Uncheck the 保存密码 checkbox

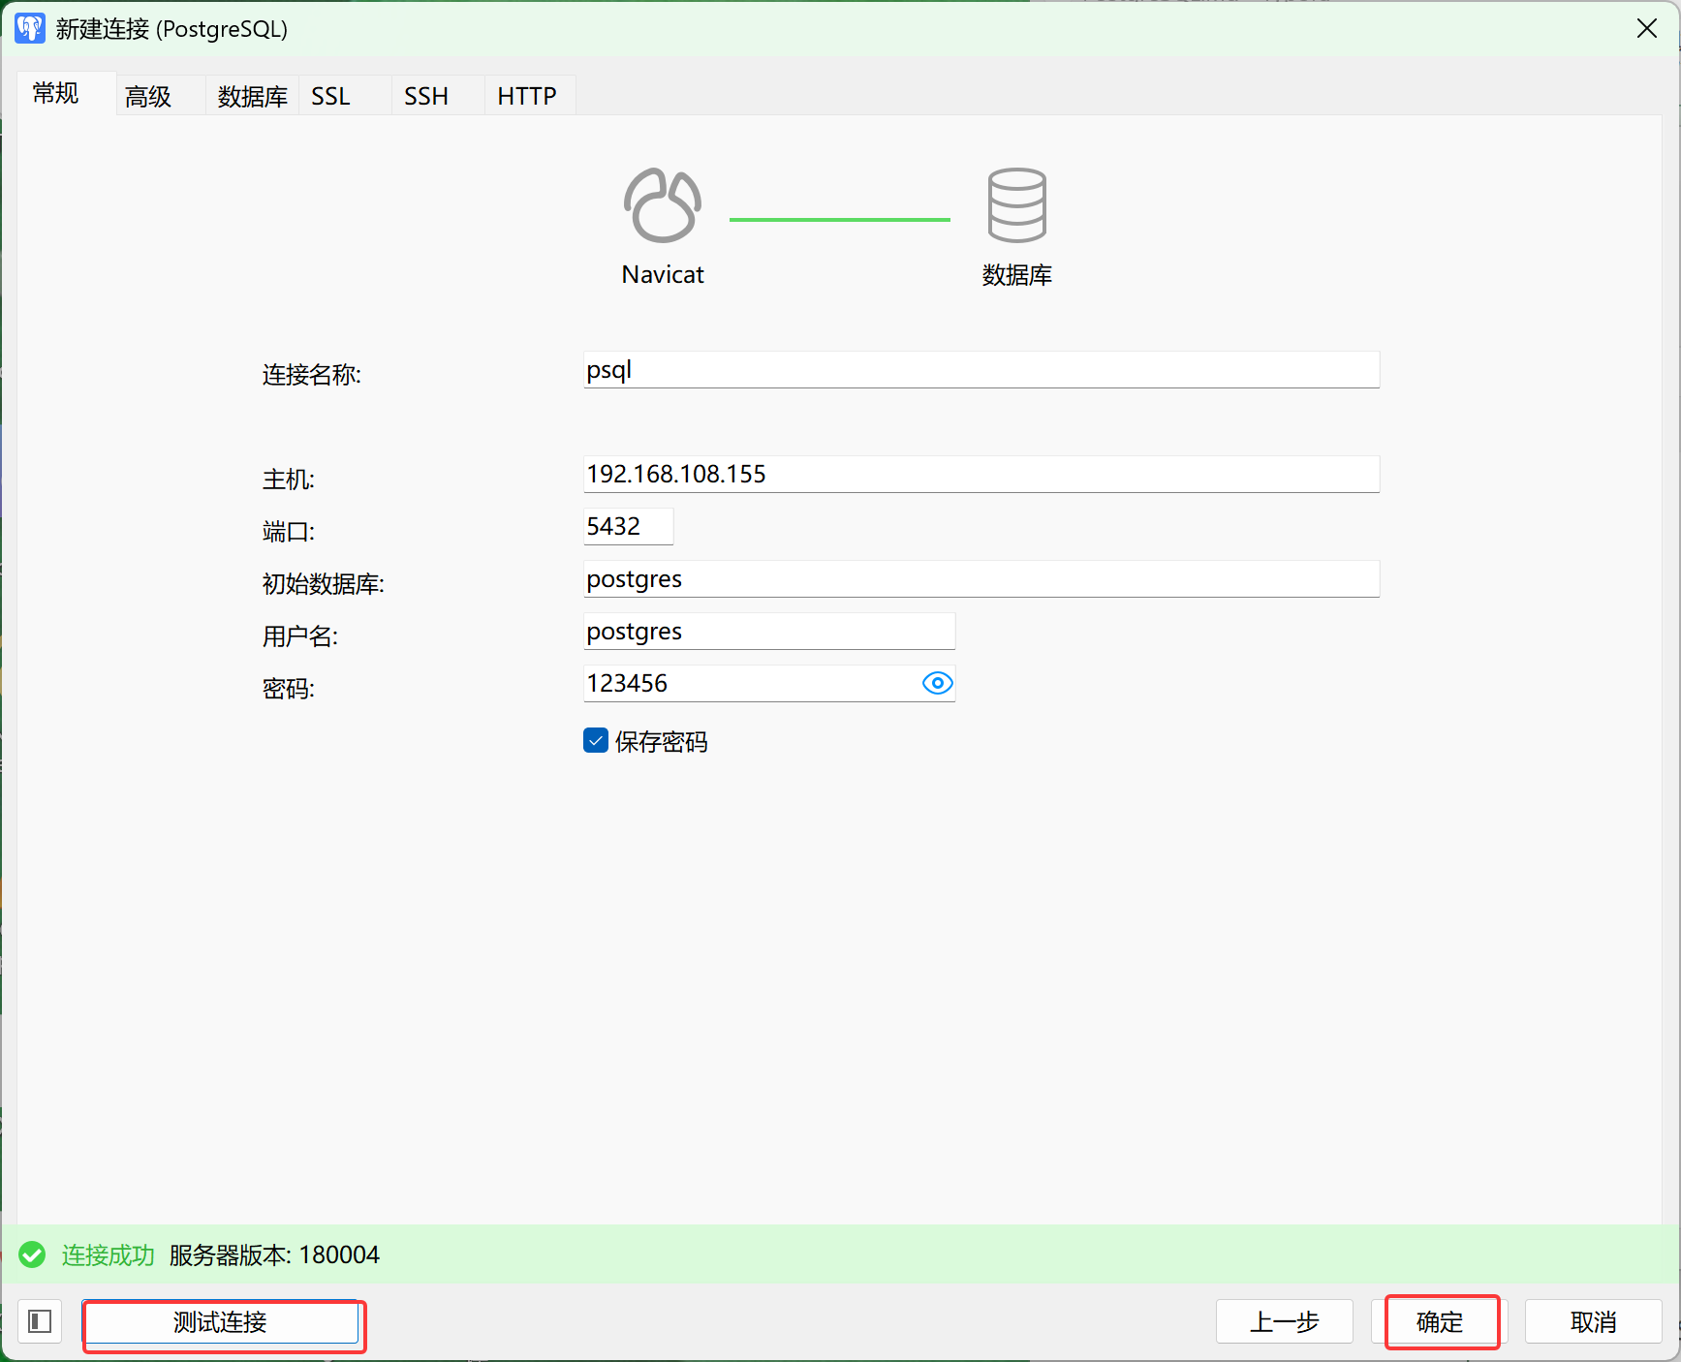click(596, 740)
